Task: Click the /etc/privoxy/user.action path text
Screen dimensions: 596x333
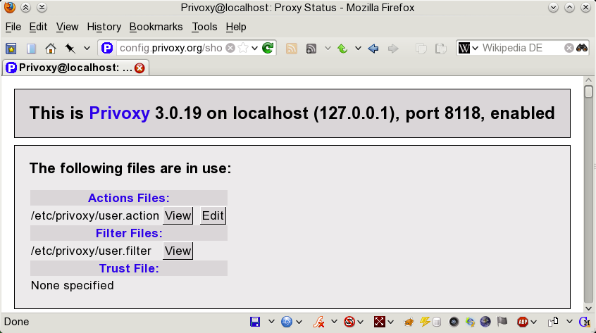Action: pos(95,215)
